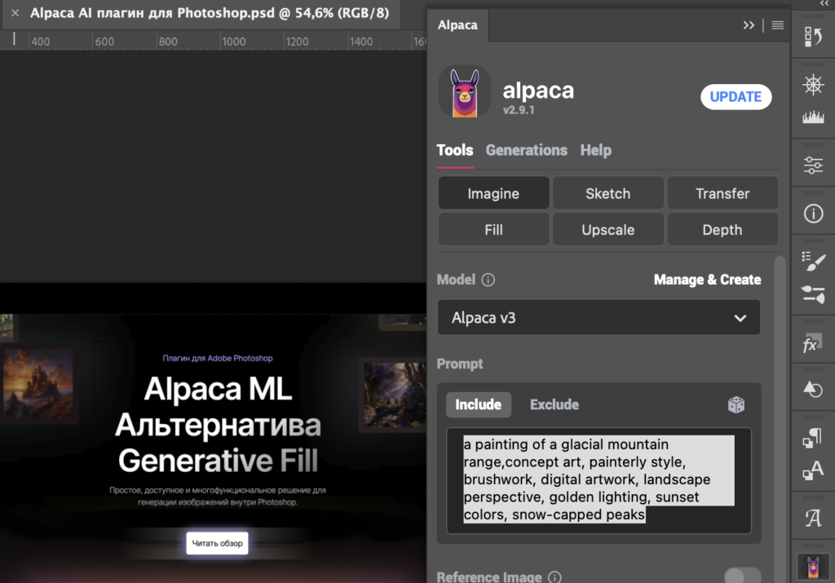Select the Alpaca panel tab

(457, 25)
